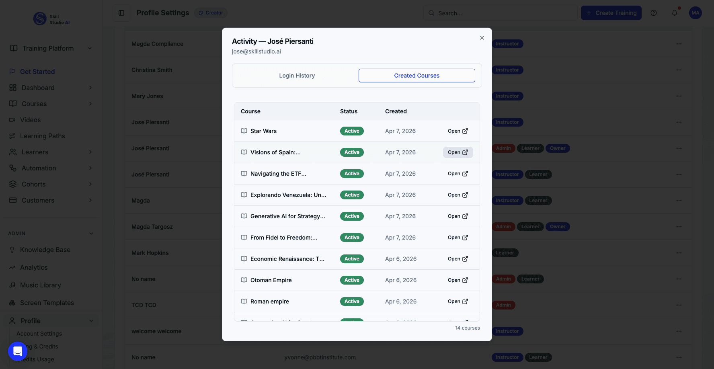Open Learning Paths
The width and height of the screenshot is (714, 369).
click(x=43, y=136)
